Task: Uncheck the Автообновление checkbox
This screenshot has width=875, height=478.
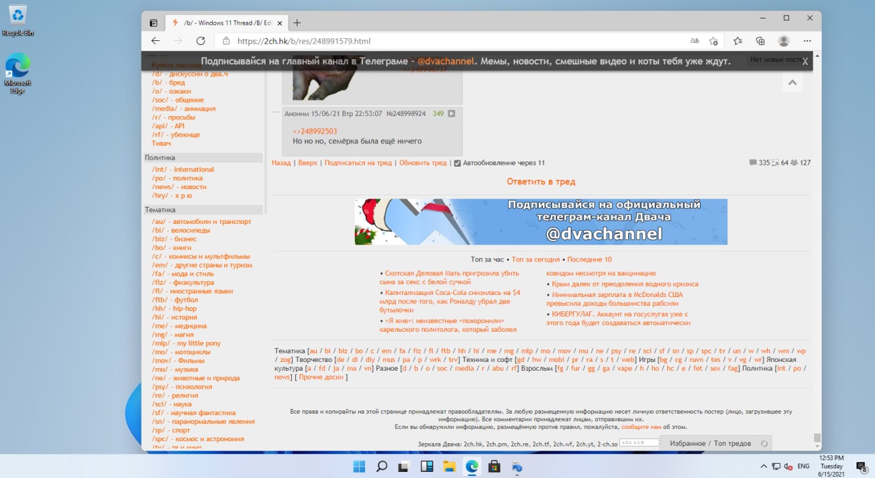Action: tap(457, 163)
